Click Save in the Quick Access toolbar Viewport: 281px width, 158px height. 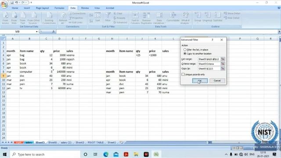[12, 3]
